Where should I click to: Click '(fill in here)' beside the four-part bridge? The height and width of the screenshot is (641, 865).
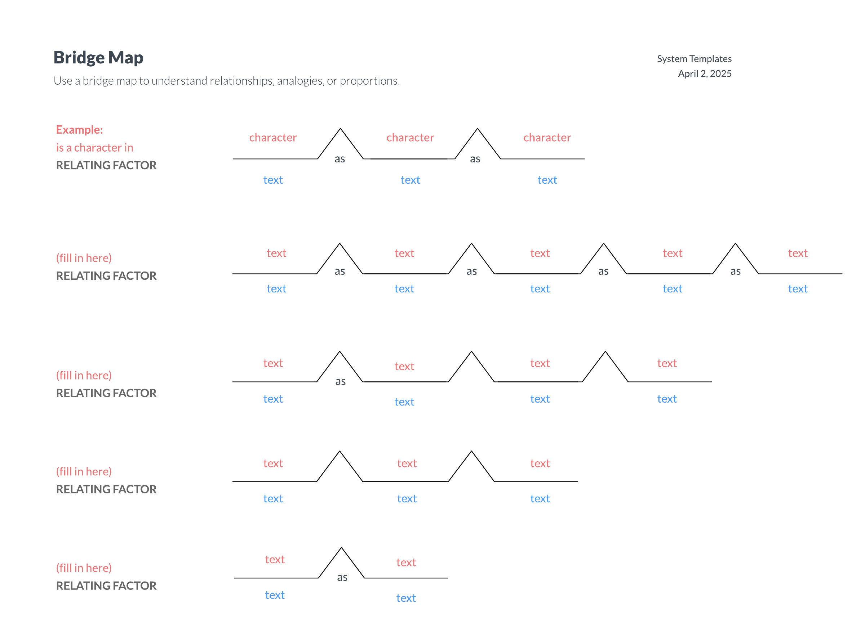pyautogui.click(x=84, y=375)
